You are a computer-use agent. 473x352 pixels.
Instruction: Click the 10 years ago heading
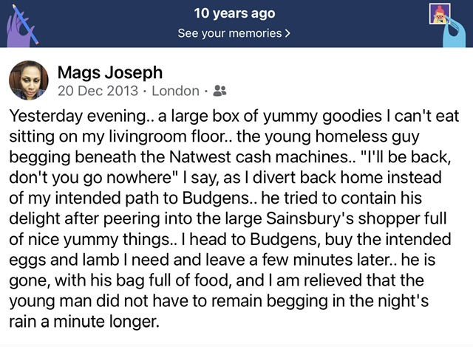pos(236,13)
